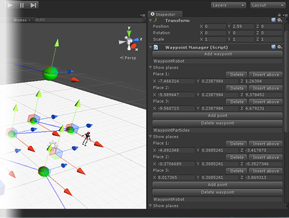Select the light gizmo icon in scene
The height and width of the screenshot is (218, 289).
point(53,145)
